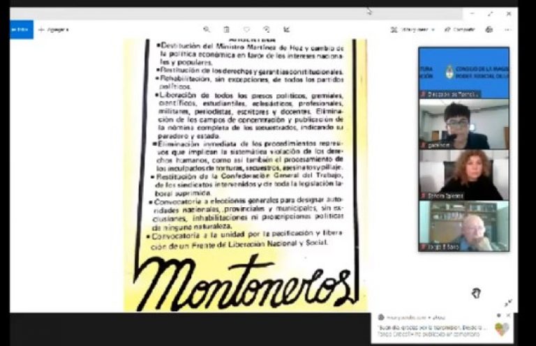
Task: Click the heart image in the notification
Action: (502, 329)
